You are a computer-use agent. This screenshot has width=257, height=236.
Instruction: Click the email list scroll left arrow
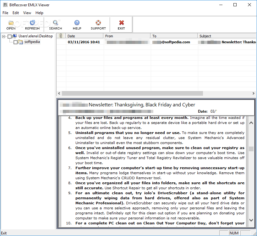tap(59, 93)
